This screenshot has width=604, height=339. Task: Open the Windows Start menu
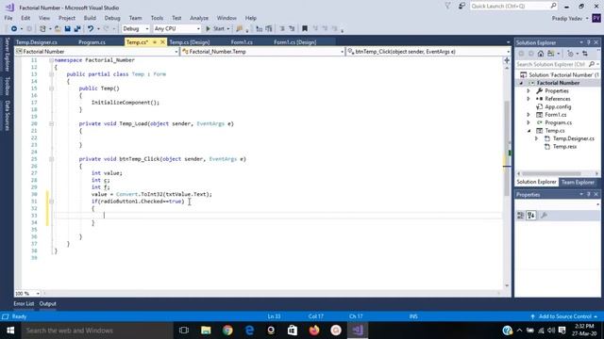(10, 331)
